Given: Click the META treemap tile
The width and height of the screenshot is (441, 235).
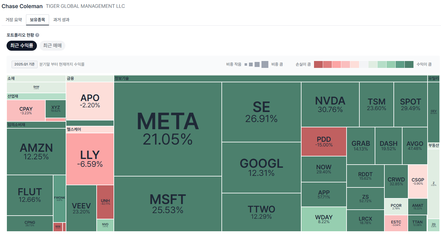Looking at the screenshot, I should click(168, 129).
